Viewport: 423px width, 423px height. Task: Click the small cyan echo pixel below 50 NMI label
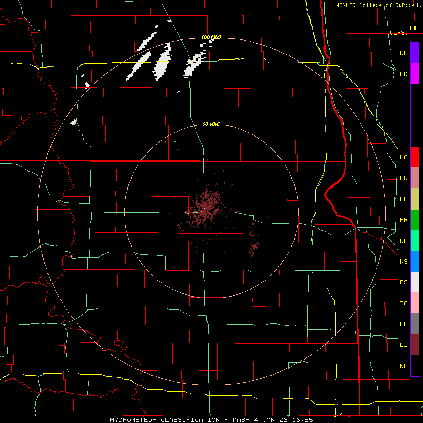pyautogui.click(x=175, y=141)
